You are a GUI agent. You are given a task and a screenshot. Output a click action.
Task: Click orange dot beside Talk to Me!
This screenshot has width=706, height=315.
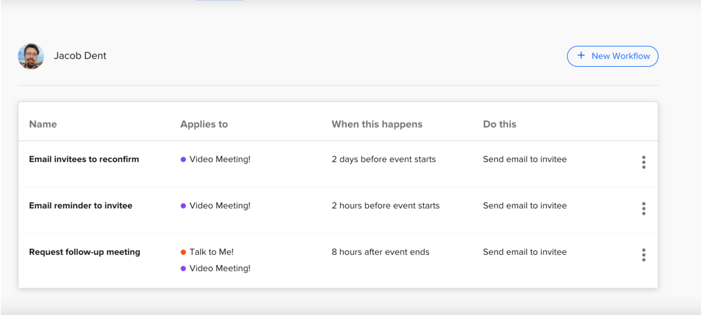coord(183,252)
